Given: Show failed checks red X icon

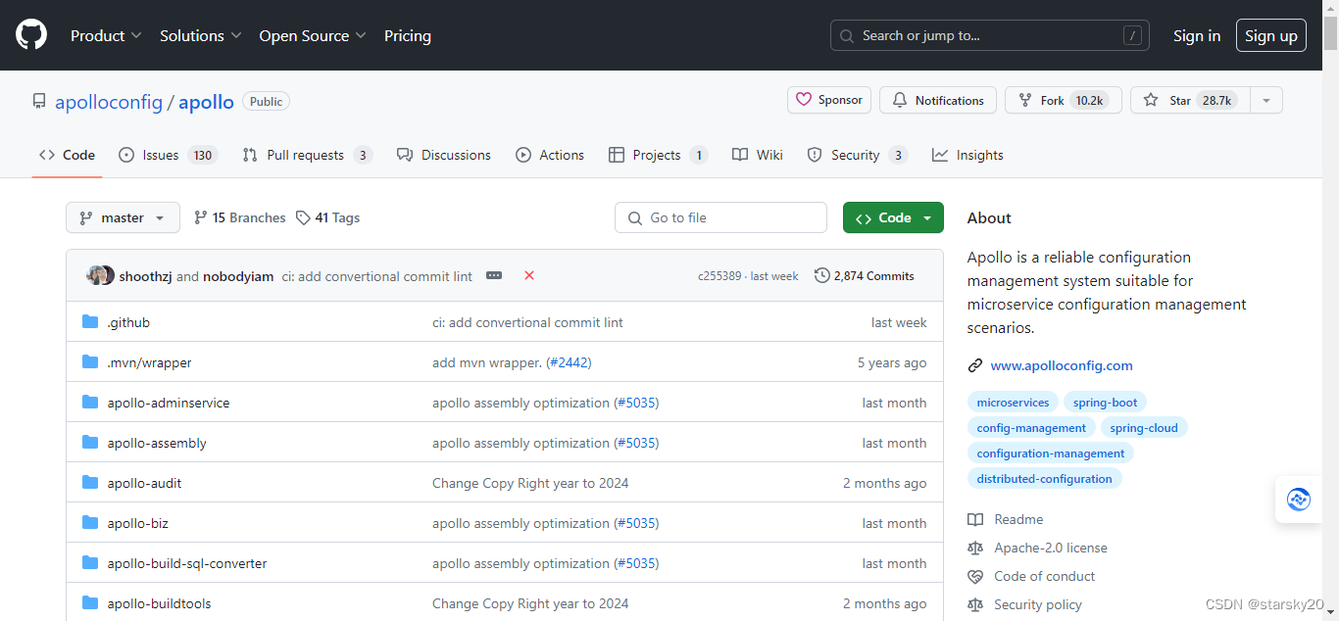Looking at the screenshot, I should pos(529,276).
